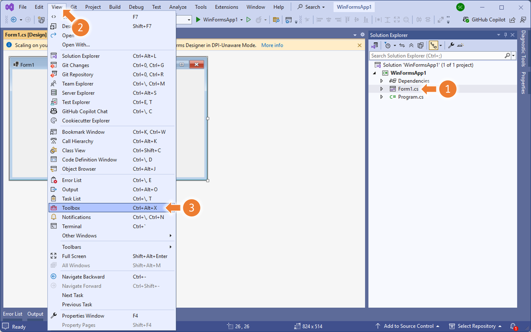Toggle File Nesting button in Solution Explorer
This screenshot has height=332, width=531.
433,45
